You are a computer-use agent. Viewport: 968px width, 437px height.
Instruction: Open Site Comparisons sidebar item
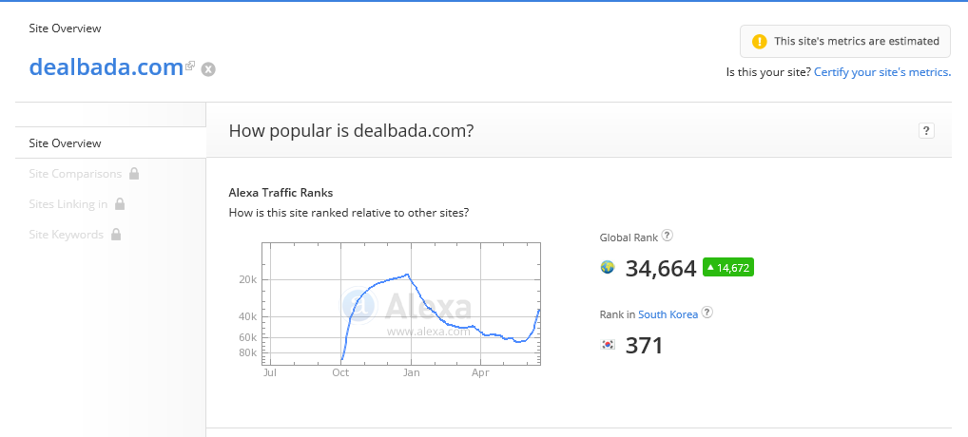75,174
